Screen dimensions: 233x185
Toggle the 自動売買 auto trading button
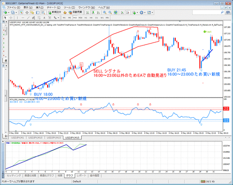coord(75,12)
